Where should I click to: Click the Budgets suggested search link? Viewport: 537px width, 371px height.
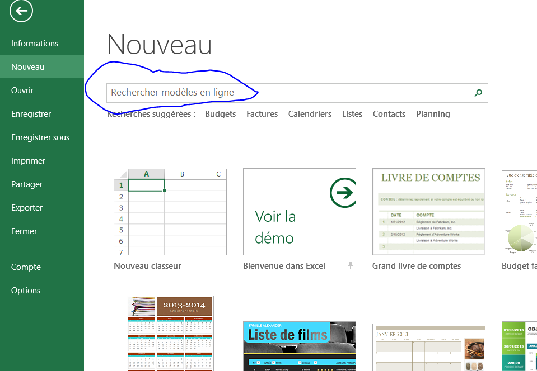(x=220, y=114)
